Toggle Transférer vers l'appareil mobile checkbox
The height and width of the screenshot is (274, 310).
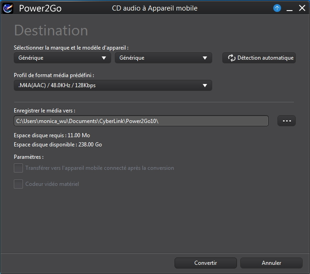click(18, 168)
